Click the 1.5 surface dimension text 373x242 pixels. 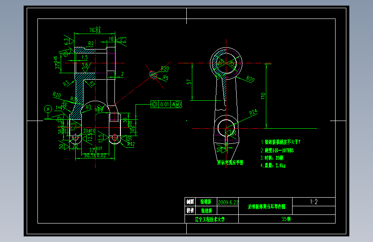coord(85,57)
